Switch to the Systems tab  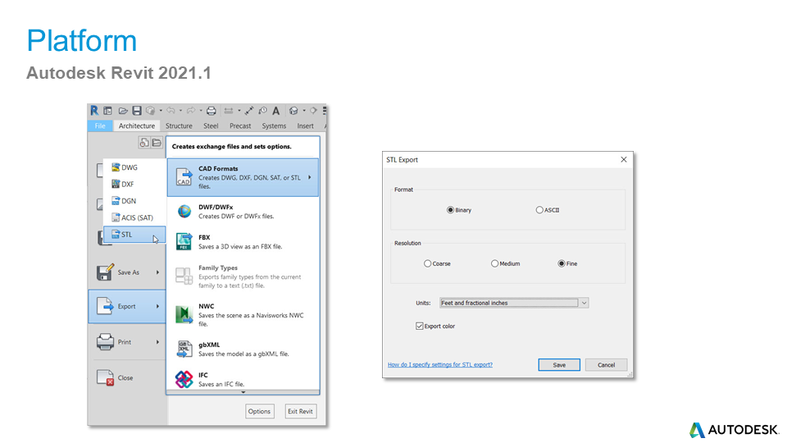pos(274,126)
